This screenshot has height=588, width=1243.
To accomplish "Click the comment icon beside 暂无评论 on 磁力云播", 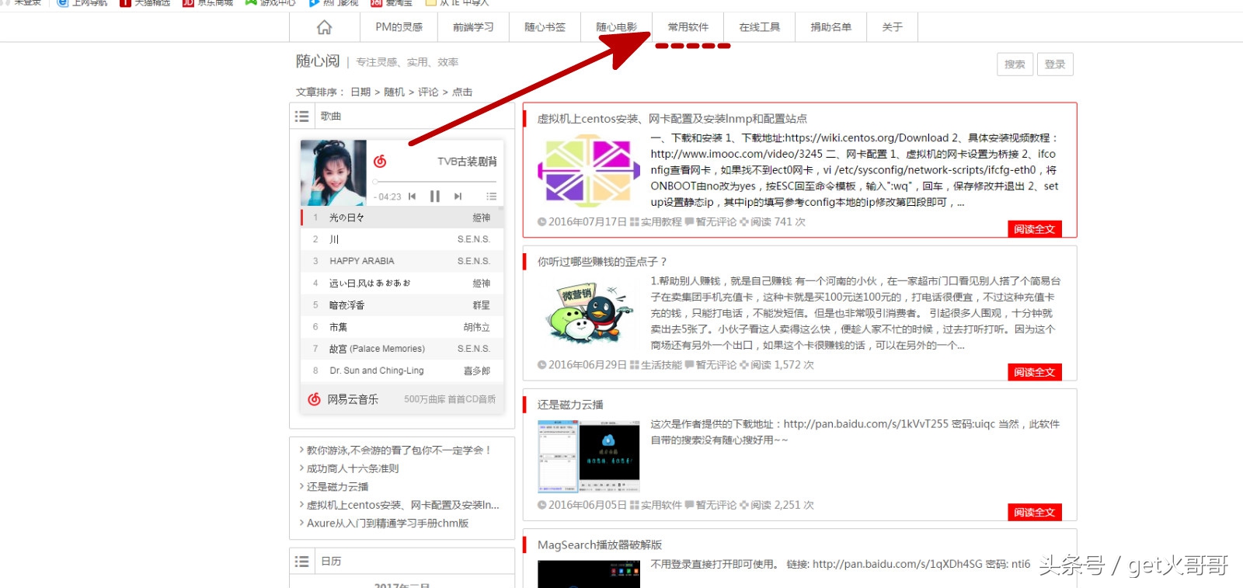I will tap(689, 505).
